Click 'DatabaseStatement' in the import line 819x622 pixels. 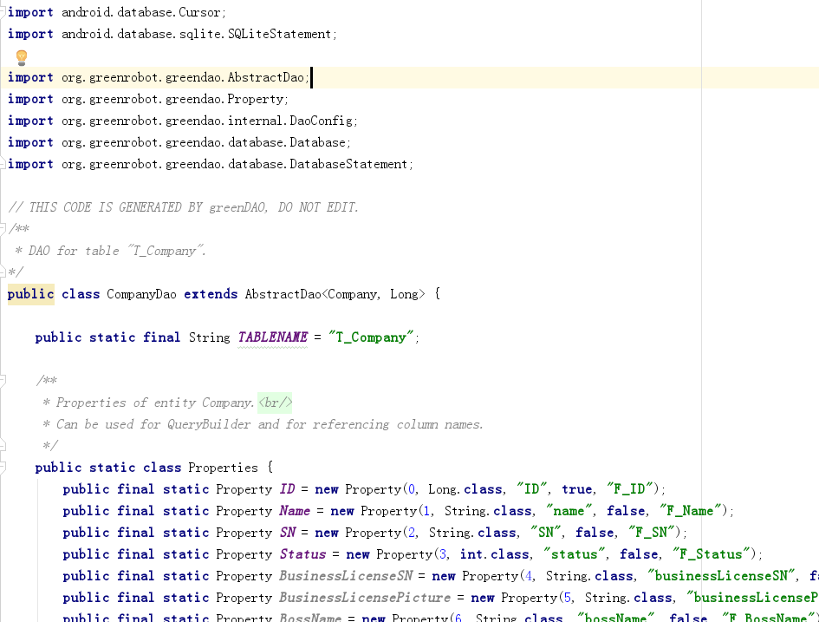pos(348,164)
